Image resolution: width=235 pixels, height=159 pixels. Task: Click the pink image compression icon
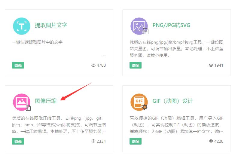point(22,102)
